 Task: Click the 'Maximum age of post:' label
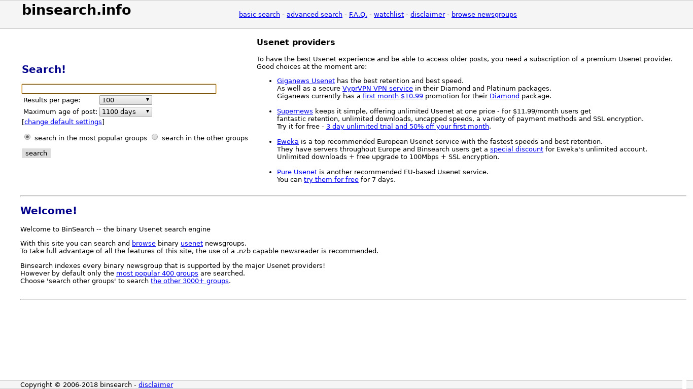pyautogui.click(x=60, y=112)
